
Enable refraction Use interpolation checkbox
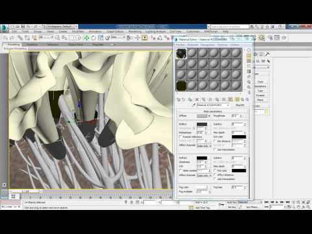pos(215,179)
